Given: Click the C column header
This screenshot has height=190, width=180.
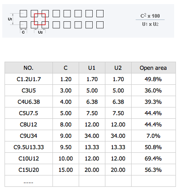Looking at the screenshot, I should point(66,68).
